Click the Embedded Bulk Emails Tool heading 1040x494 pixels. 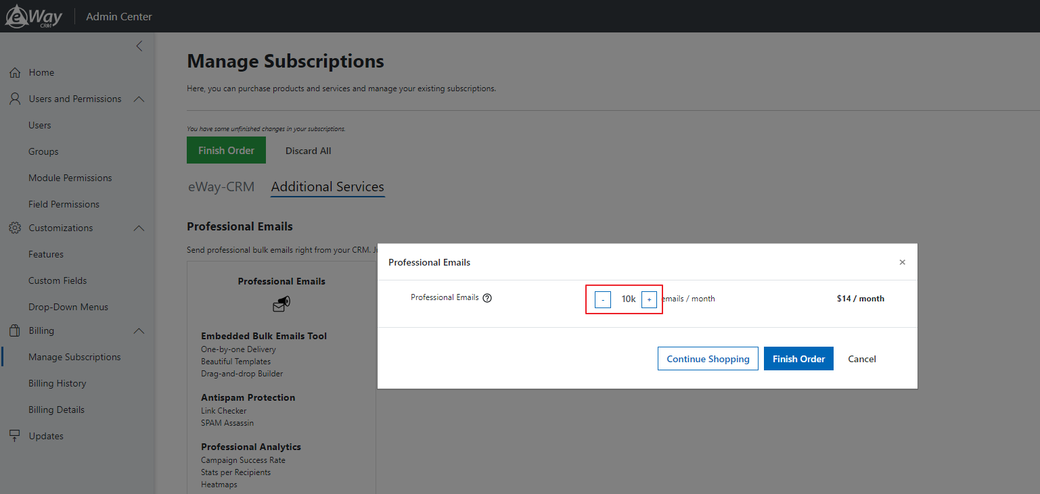264,336
